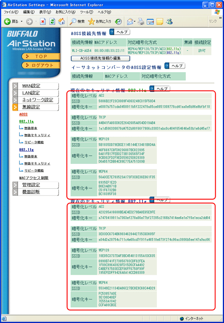224x323 pixels.
Task: Click the Back arrow toolbar icon
Action: pyautogui.click(x=7, y=21)
